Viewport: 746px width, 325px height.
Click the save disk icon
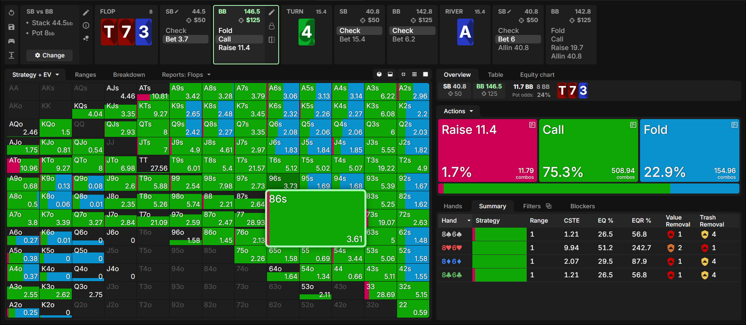tap(12, 27)
